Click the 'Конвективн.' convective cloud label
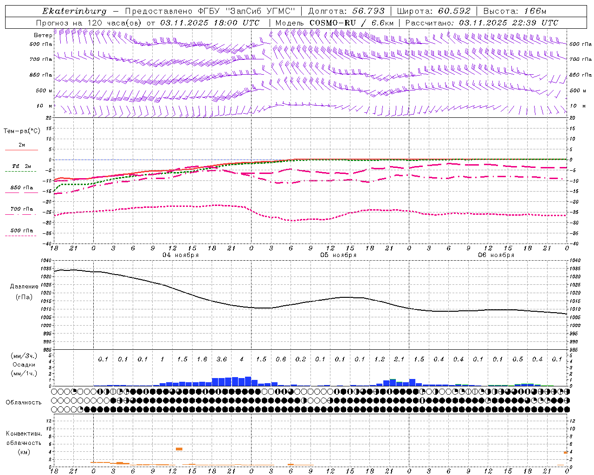Screen dimensions: 594x475 (24, 434)
